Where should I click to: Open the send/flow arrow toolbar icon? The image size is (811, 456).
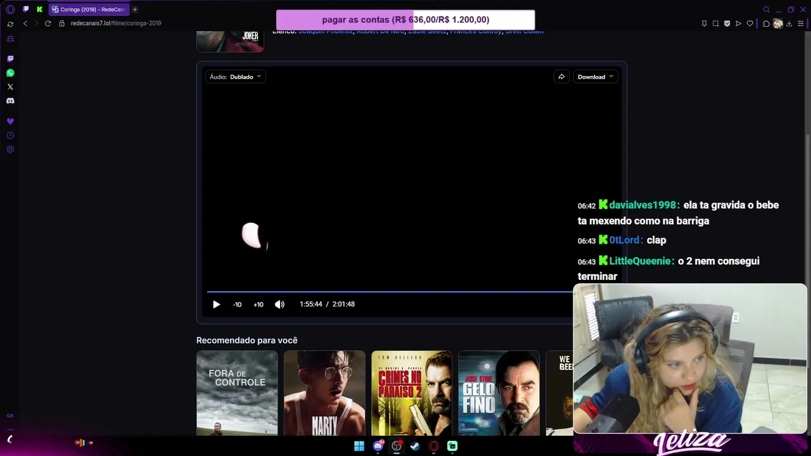(x=738, y=23)
